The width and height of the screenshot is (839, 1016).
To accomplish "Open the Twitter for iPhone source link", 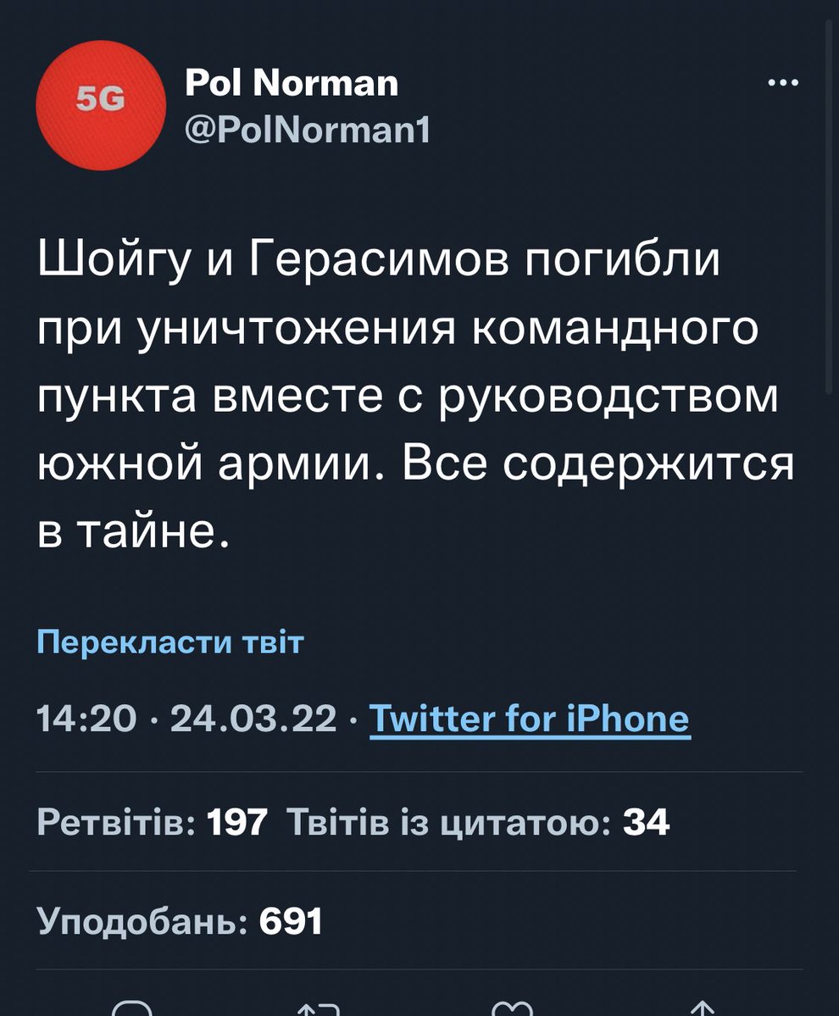I will (530, 720).
